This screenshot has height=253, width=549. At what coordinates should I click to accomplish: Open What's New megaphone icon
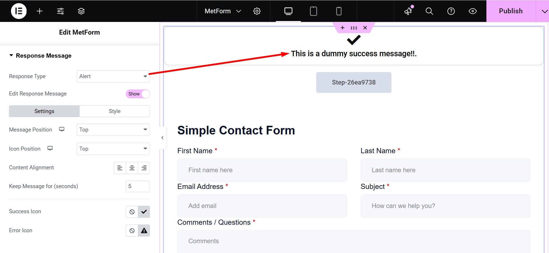coord(408,11)
